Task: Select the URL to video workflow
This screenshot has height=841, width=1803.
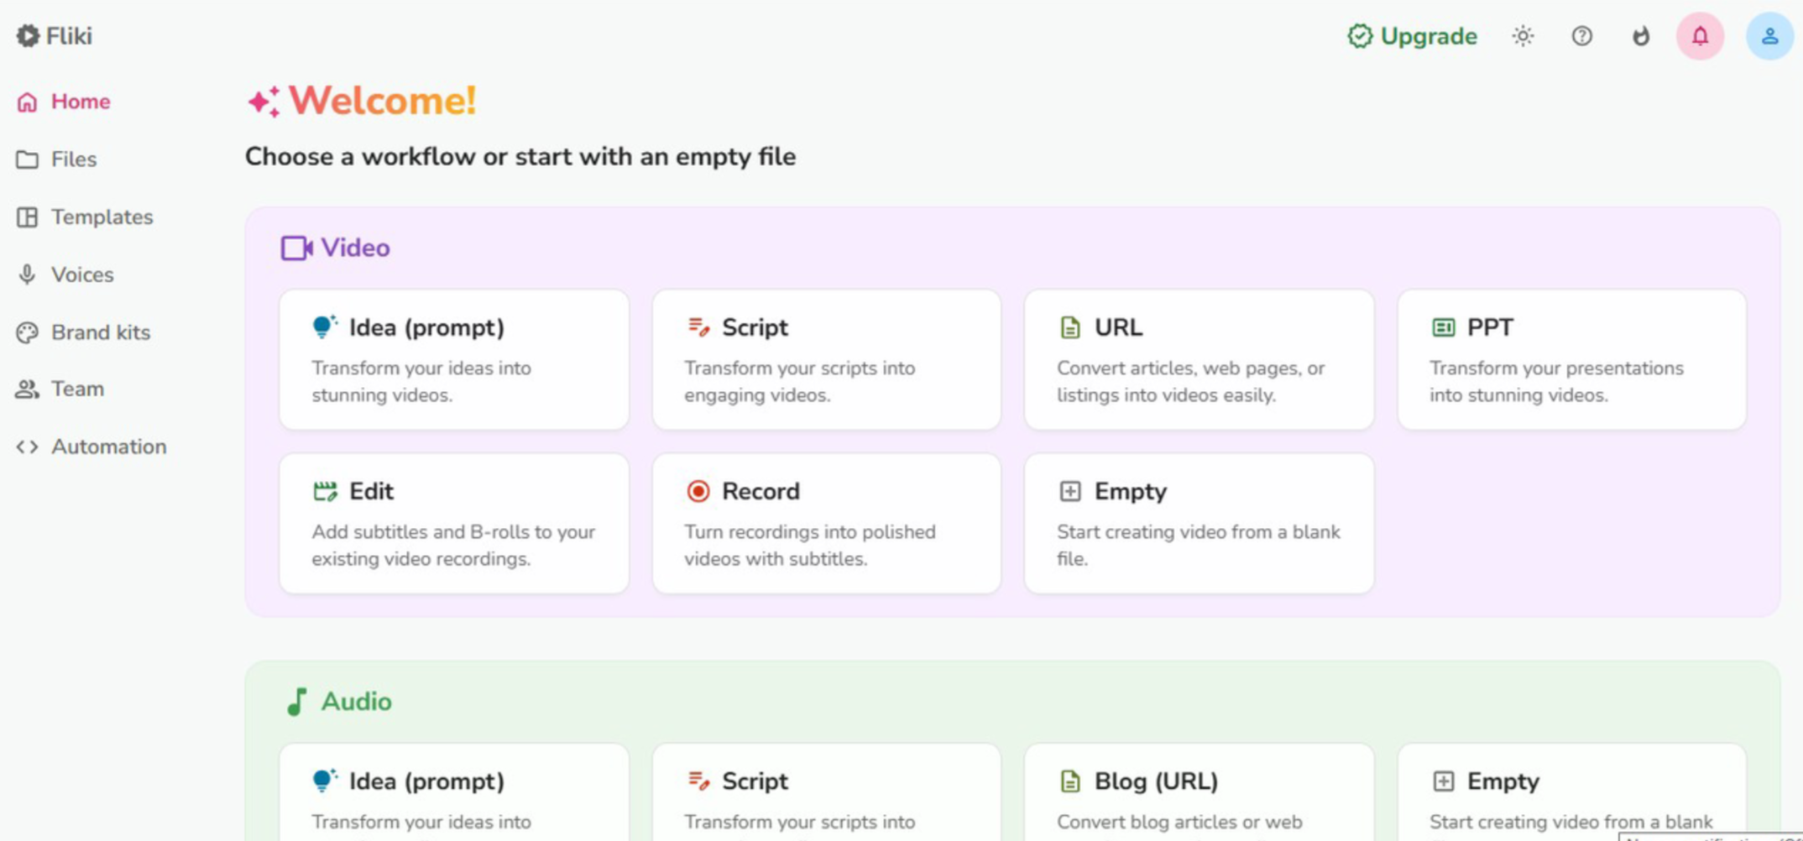Action: pos(1199,359)
